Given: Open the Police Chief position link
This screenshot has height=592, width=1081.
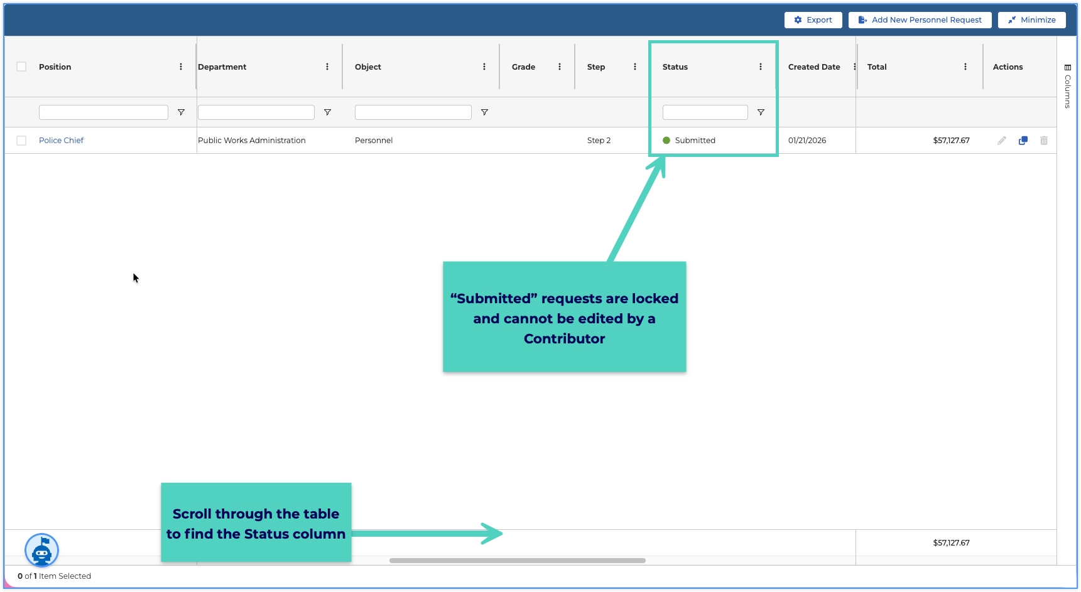Looking at the screenshot, I should point(61,141).
